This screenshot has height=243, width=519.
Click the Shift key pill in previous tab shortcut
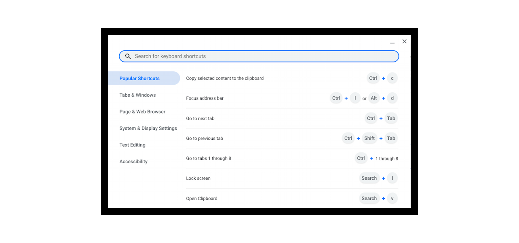click(x=369, y=138)
